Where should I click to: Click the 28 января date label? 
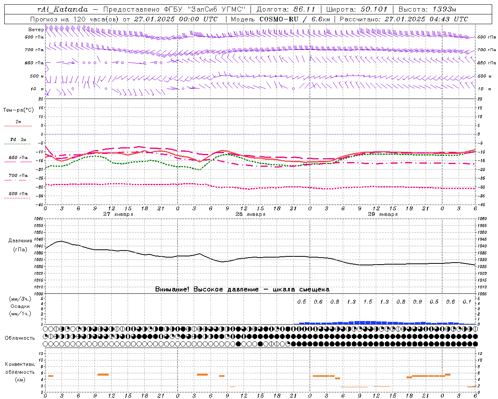pyautogui.click(x=250, y=214)
